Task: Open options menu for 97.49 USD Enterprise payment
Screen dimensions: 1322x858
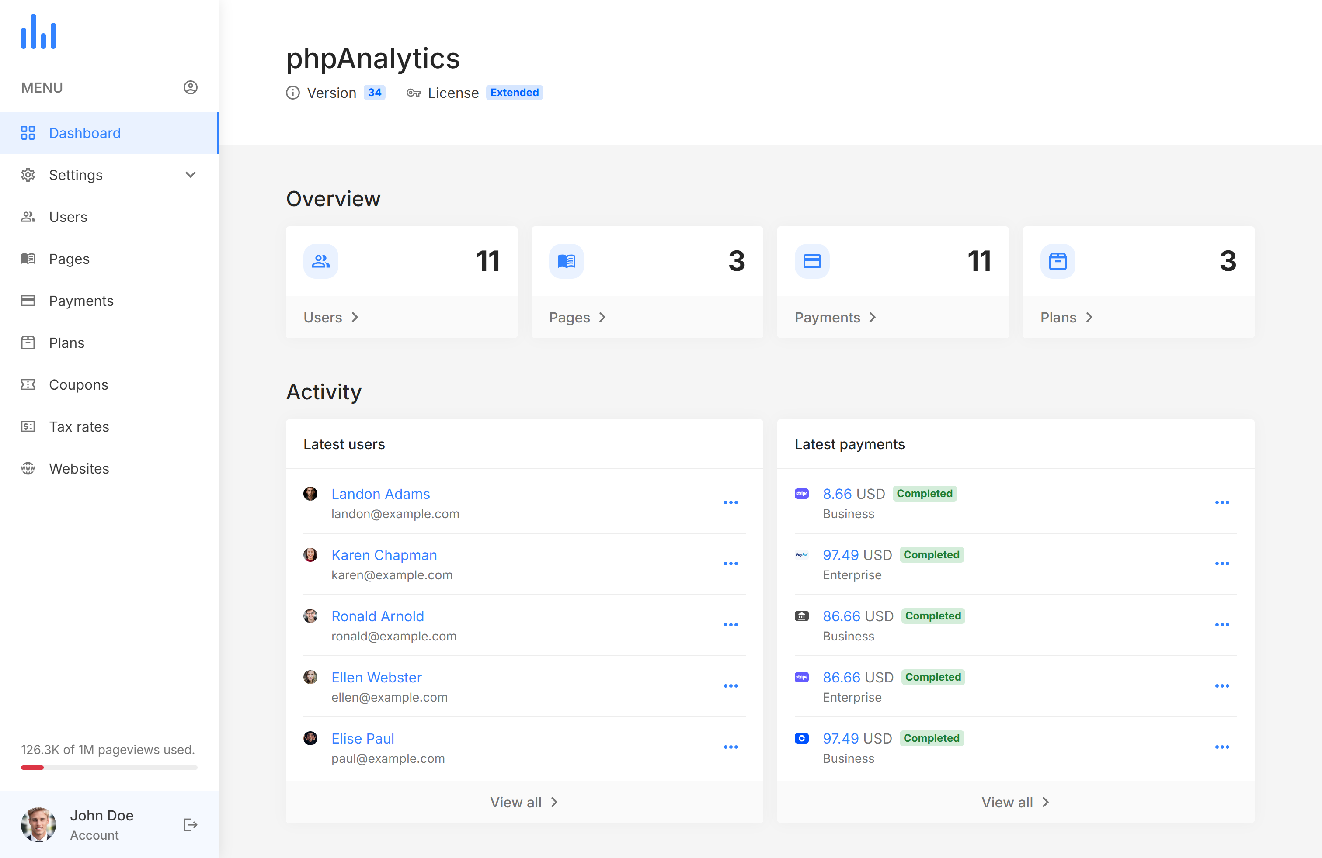Action: [1221, 564]
